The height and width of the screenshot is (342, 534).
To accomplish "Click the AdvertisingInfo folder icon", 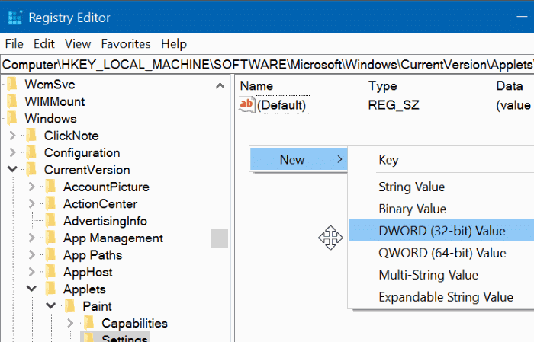I will [x=50, y=221].
